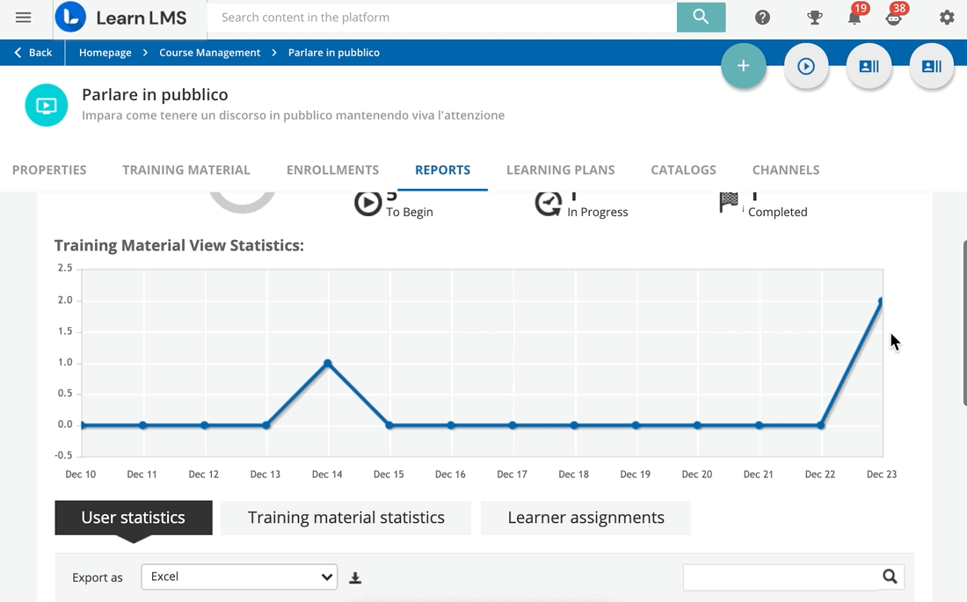Click the Dec 14 data point on chart
Viewport: 967px width, 602px height.
(x=328, y=363)
